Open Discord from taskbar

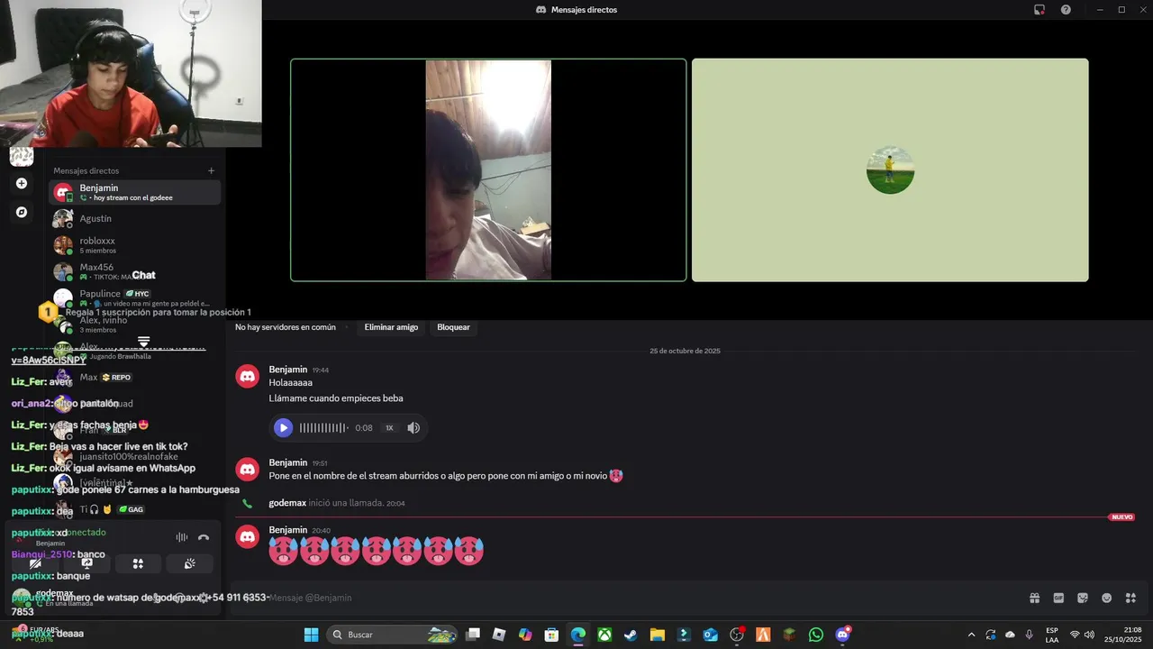click(x=842, y=635)
